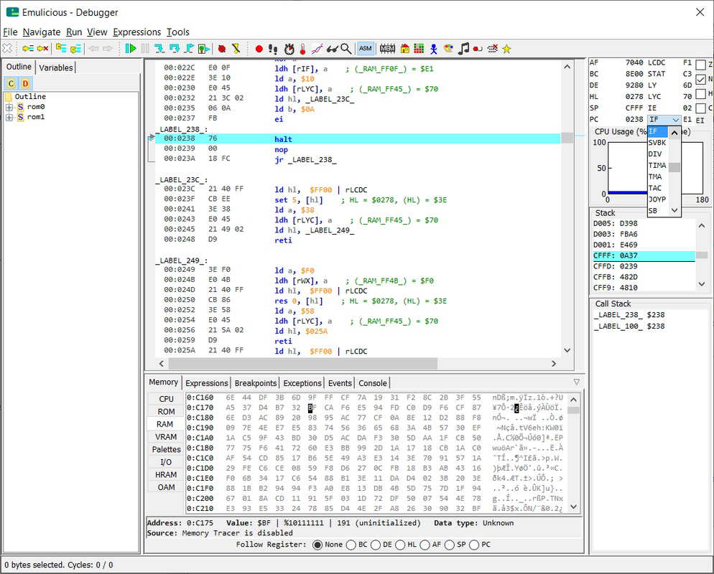Click the magnifying glass search icon
This screenshot has width=714, height=574.
click(346, 48)
